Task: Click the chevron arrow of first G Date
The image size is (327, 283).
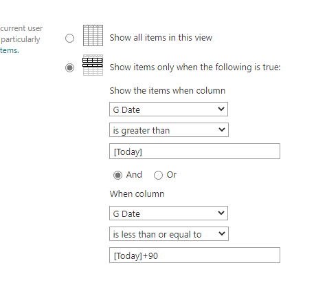Action: (x=221, y=109)
